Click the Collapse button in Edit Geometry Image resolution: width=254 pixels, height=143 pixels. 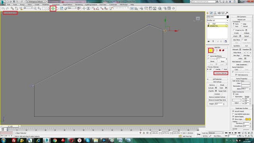pyautogui.click(x=246, y=33)
